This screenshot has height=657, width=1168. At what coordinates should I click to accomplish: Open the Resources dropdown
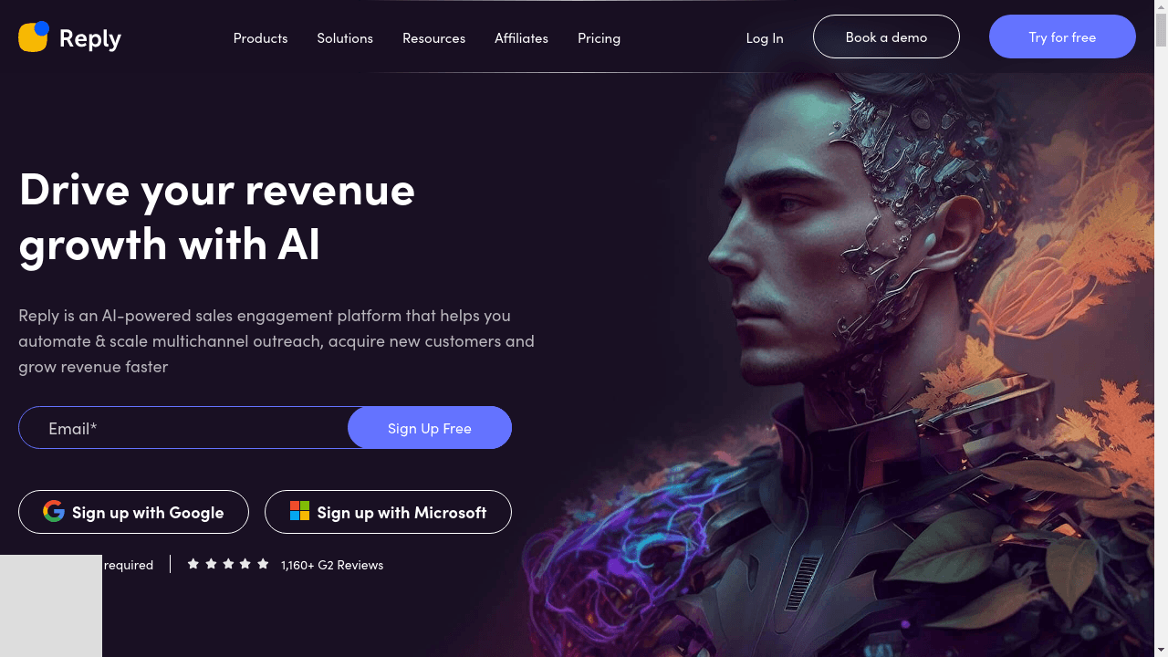tap(433, 38)
